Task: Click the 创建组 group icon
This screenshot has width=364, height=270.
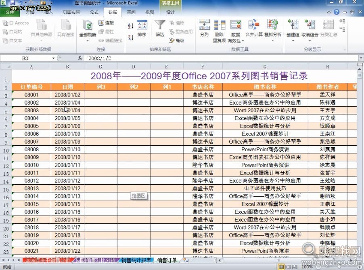Action: point(293,25)
